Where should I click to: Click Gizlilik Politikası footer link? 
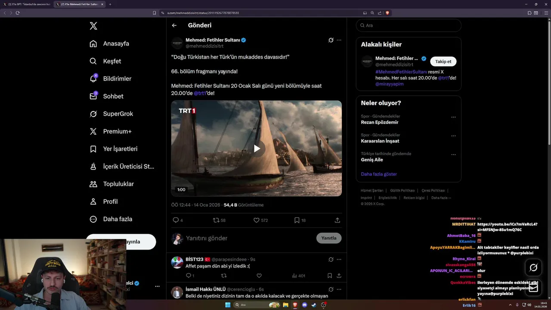pos(402,190)
